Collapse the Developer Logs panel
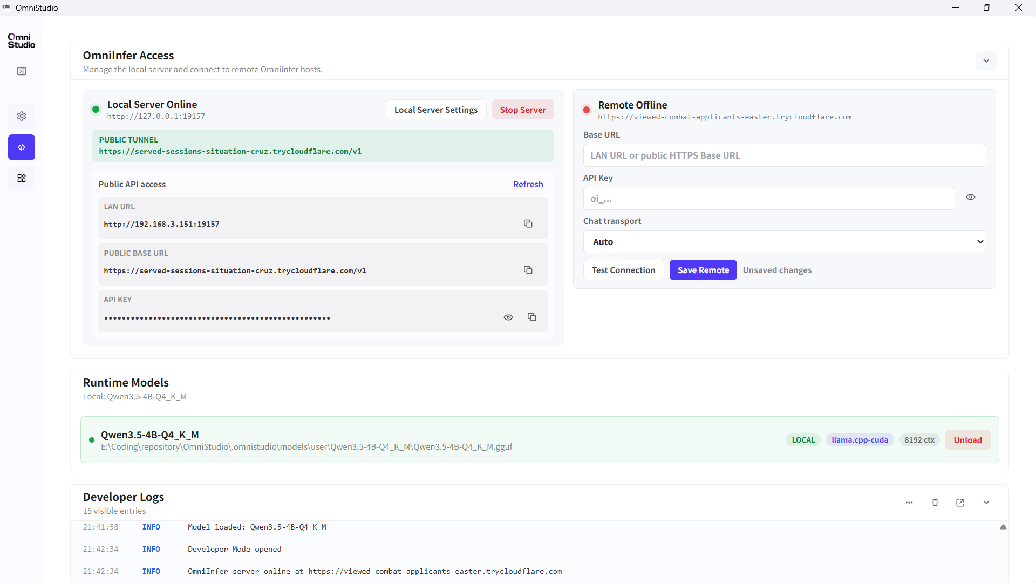The height and width of the screenshot is (583, 1036). click(x=986, y=503)
